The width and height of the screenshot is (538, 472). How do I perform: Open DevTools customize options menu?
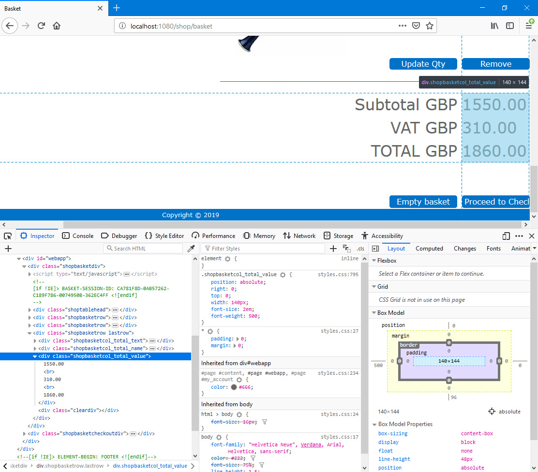point(519,236)
